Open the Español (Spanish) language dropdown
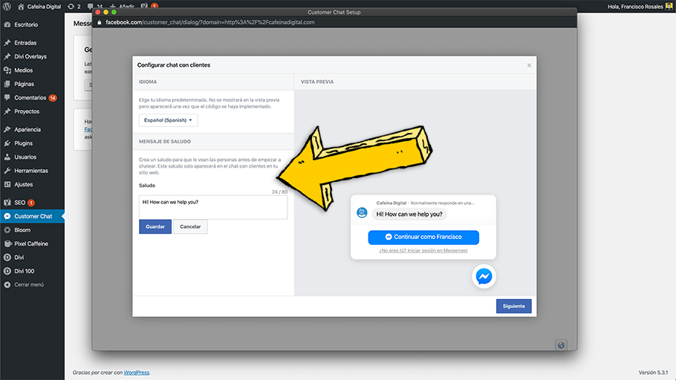Image resolution: width=676 pixels, height=380 pixels. (x=168, y=120)
